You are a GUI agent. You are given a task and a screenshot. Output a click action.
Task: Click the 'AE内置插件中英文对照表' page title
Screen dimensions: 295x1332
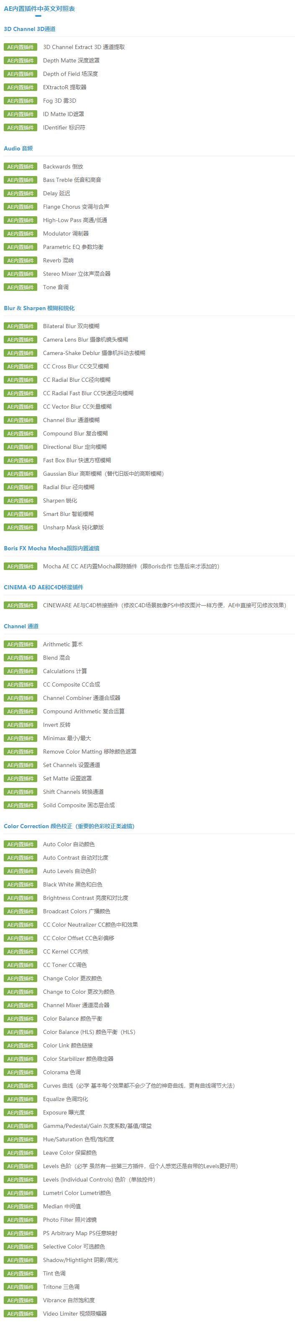tap(39, 9)
